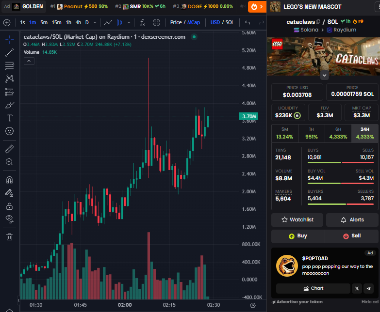380x312 pixels.
Task: Click the Cataclaws LEGO banner image
Action: coord(323,56)
